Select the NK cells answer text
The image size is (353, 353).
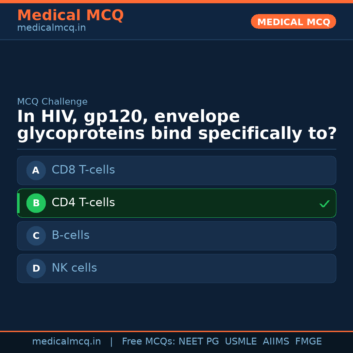(74, 268)
